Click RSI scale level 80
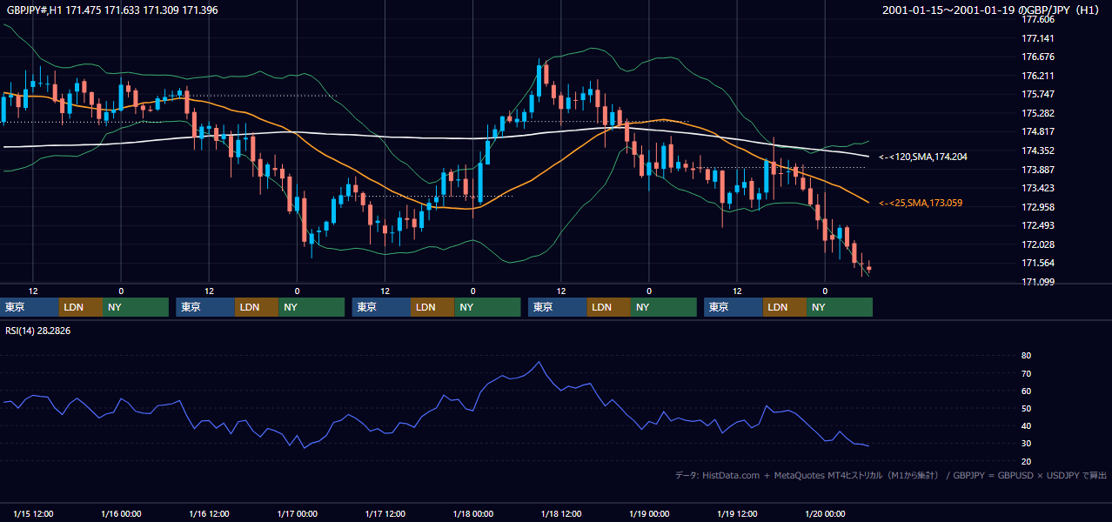Viewport: 1112px width, 522px height. (1026, 356)
